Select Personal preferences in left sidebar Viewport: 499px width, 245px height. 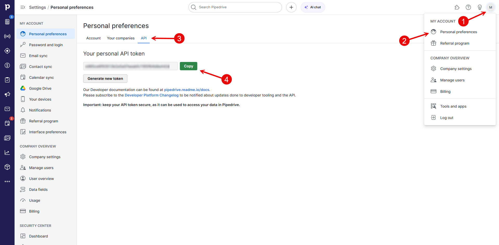46,34
